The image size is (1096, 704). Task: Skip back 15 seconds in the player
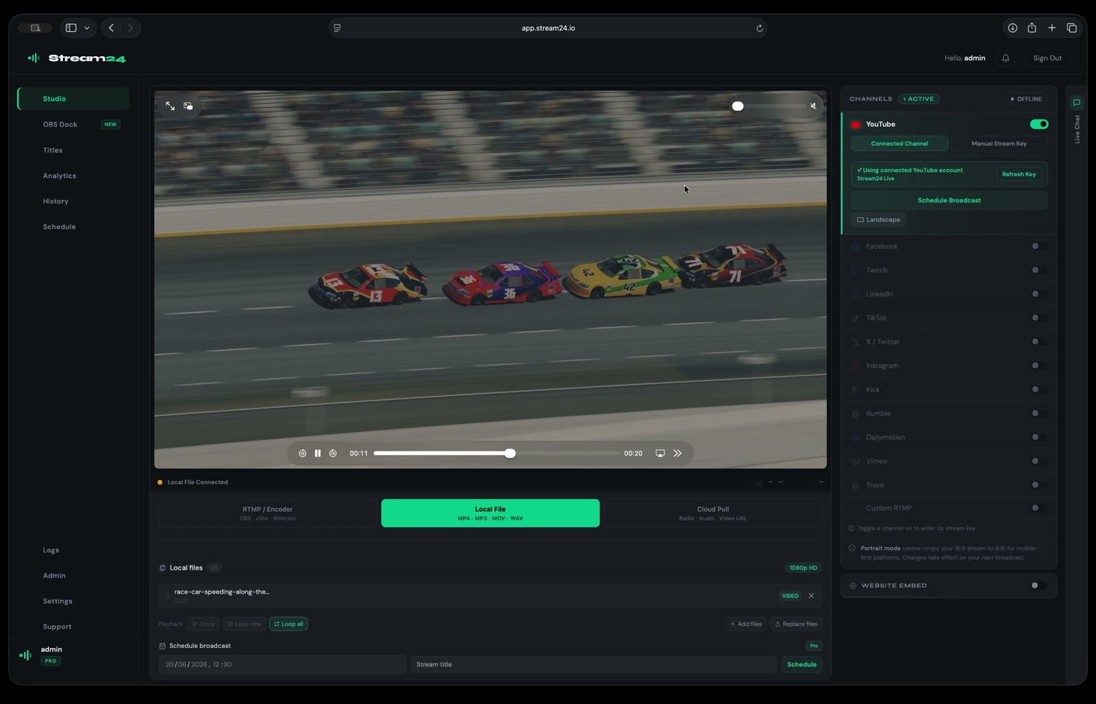point(303,453)
